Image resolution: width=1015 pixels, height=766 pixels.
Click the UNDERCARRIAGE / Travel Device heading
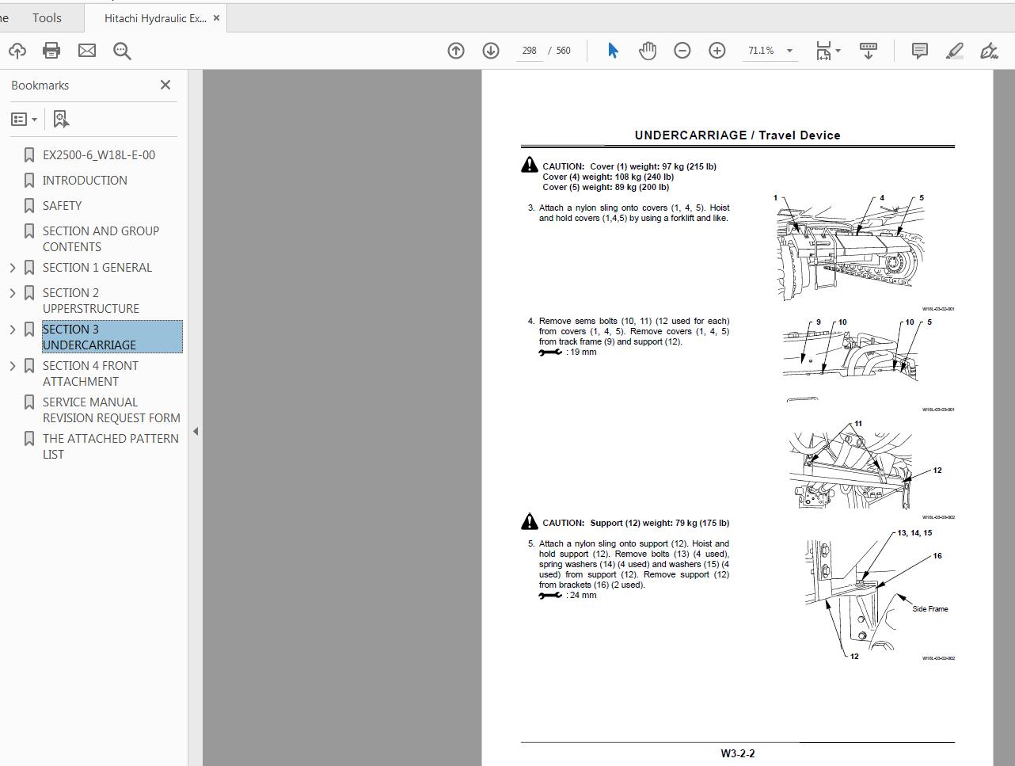pos(737,135)
